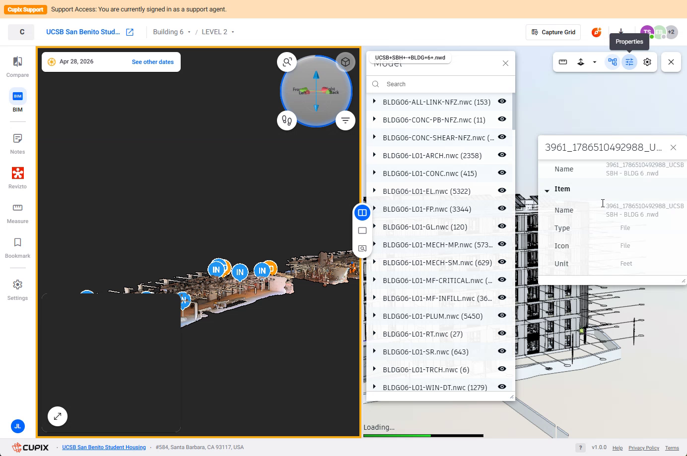Screen dimensions: 687x456
Task: Expand BLDG06-L01-MF-INFILL.nwc tree node
Action: click(x=374, y=297)
